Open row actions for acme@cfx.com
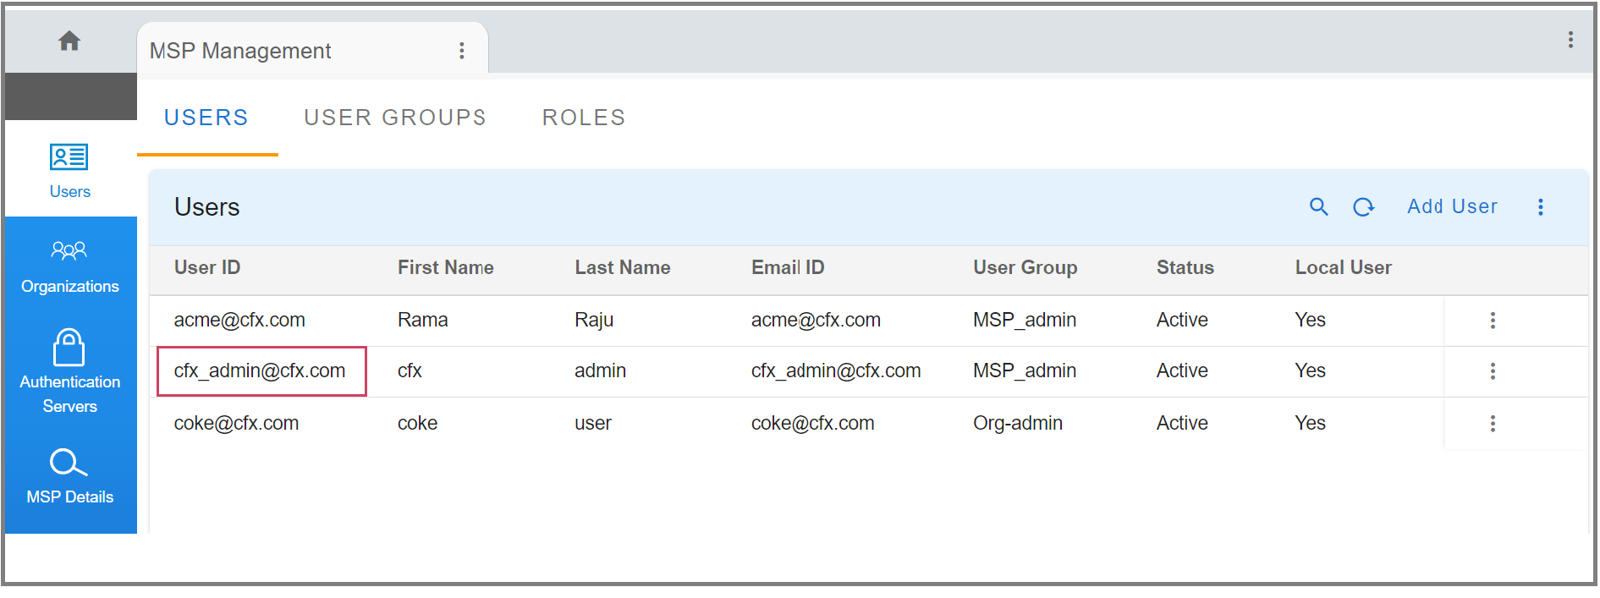Screen dimensions: 1600x598 click(1493, 320)
